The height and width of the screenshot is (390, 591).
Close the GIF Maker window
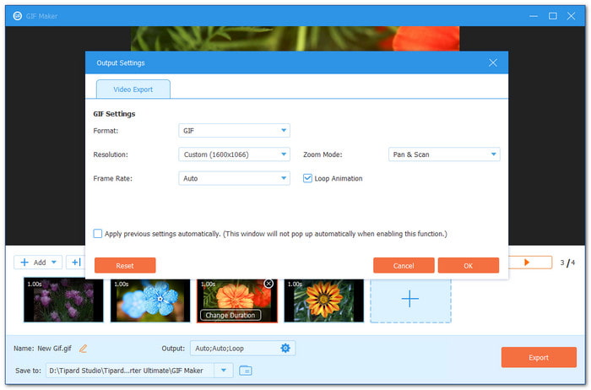[571, 16]
